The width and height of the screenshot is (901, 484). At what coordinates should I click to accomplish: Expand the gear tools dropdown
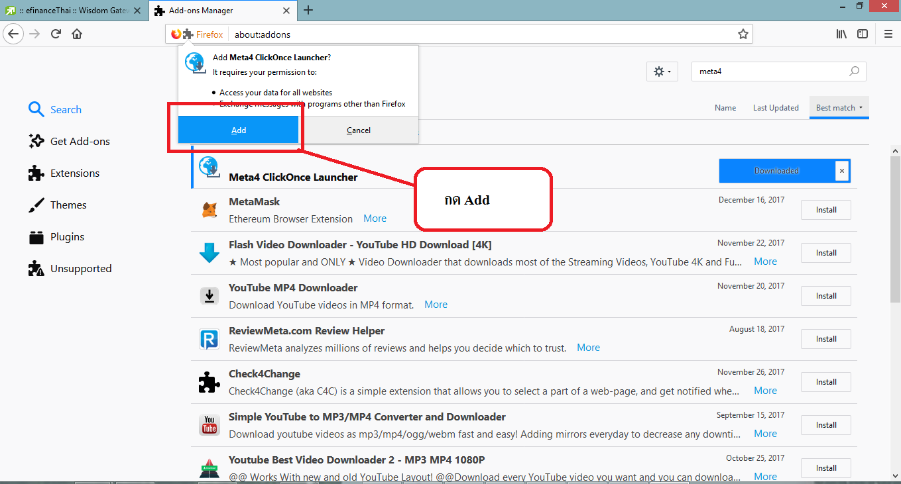tap(662, 72)
